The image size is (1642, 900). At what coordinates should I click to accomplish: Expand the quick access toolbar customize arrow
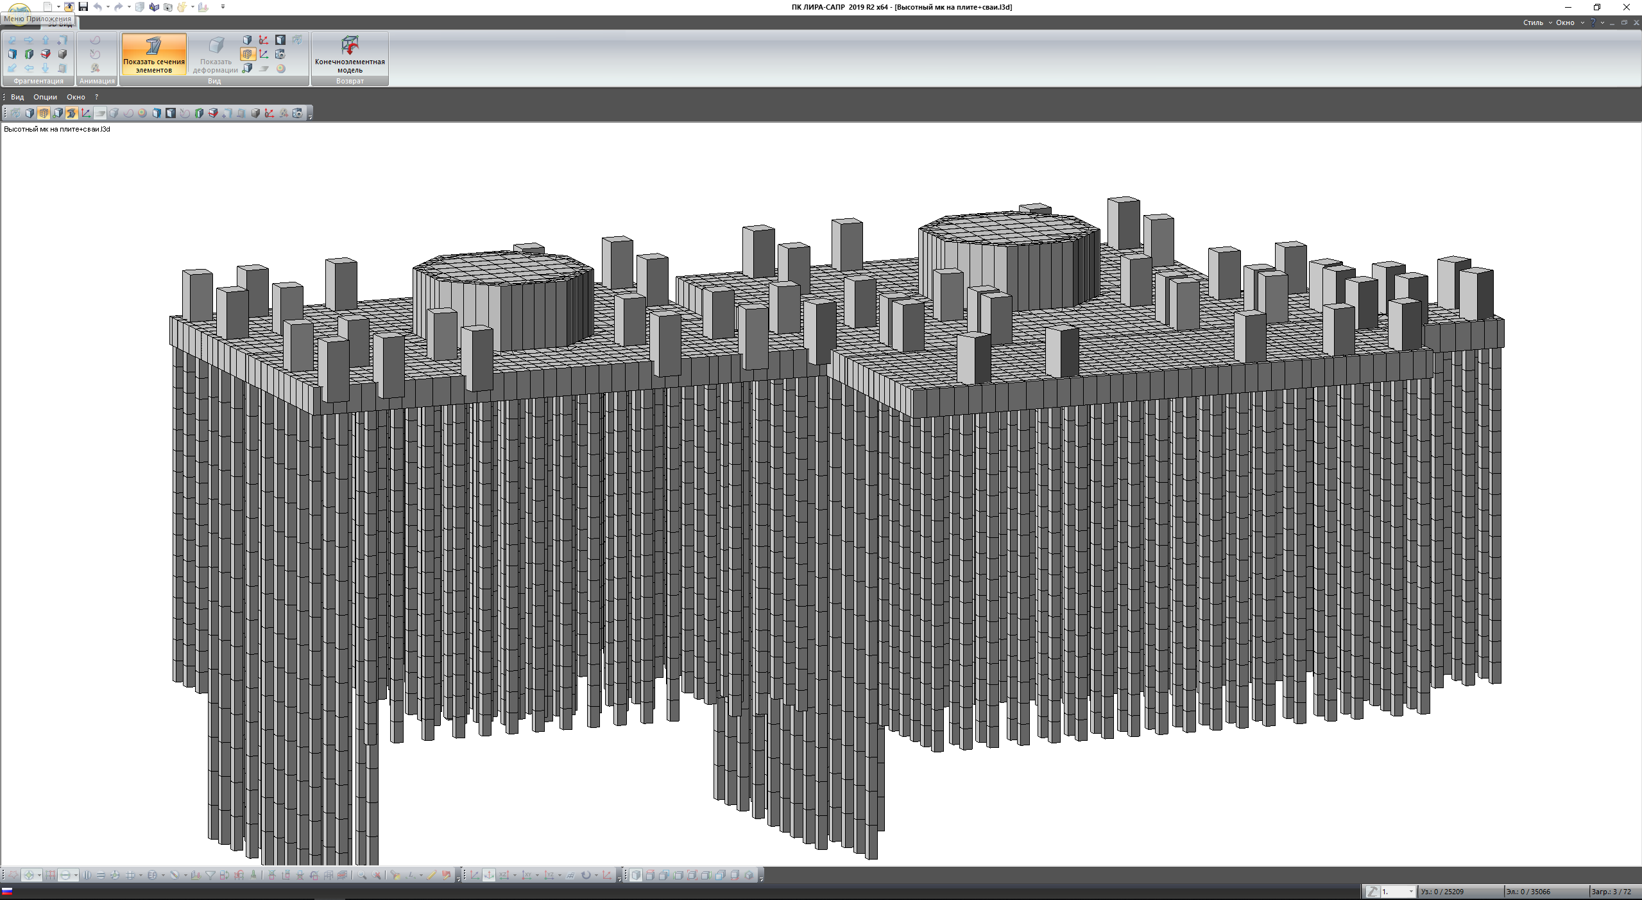pyautogui.click(x=223, y=7)
